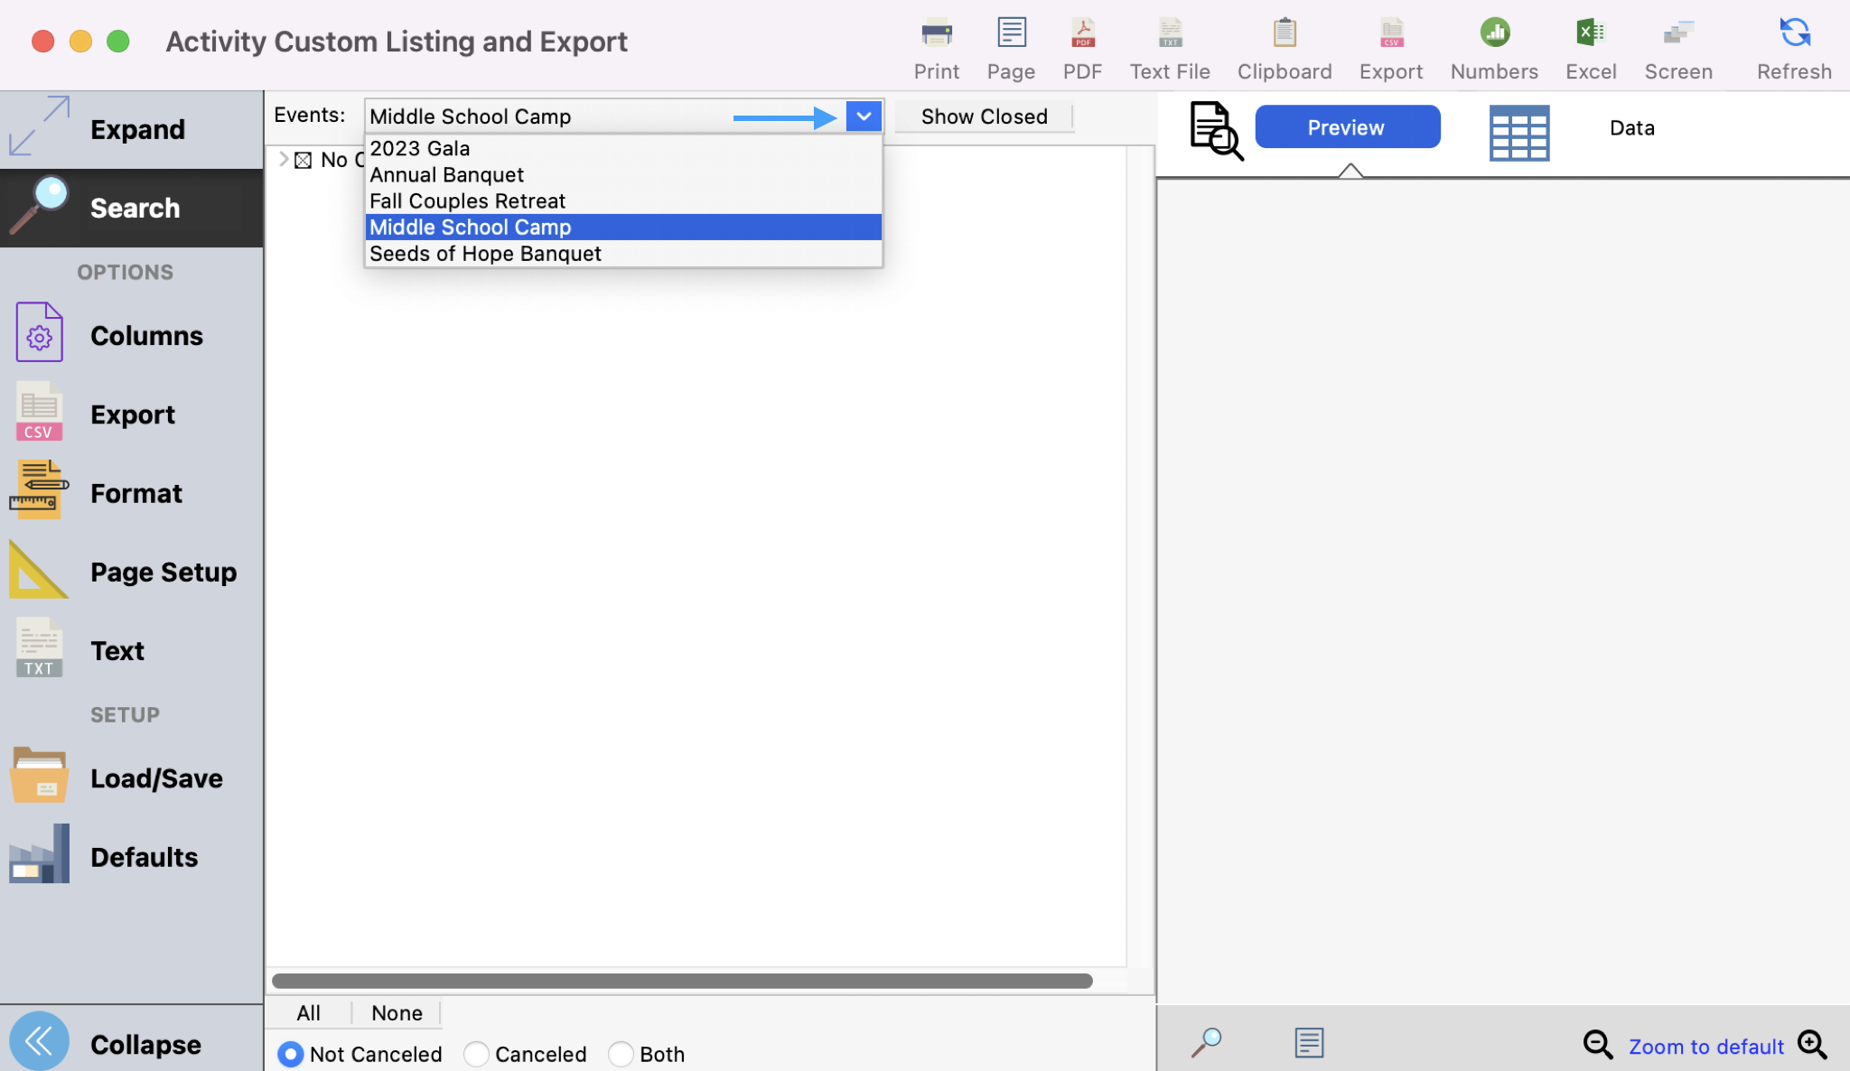Select the Both radio button

click(x=621, y=1054)
